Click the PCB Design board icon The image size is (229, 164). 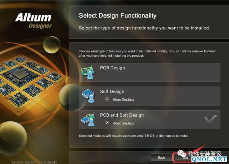click(x=88, y=72)
